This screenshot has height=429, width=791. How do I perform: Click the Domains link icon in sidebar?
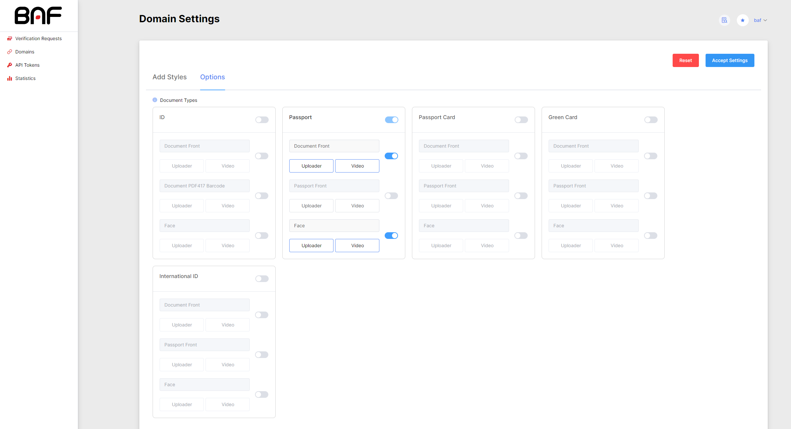point(10,52)
